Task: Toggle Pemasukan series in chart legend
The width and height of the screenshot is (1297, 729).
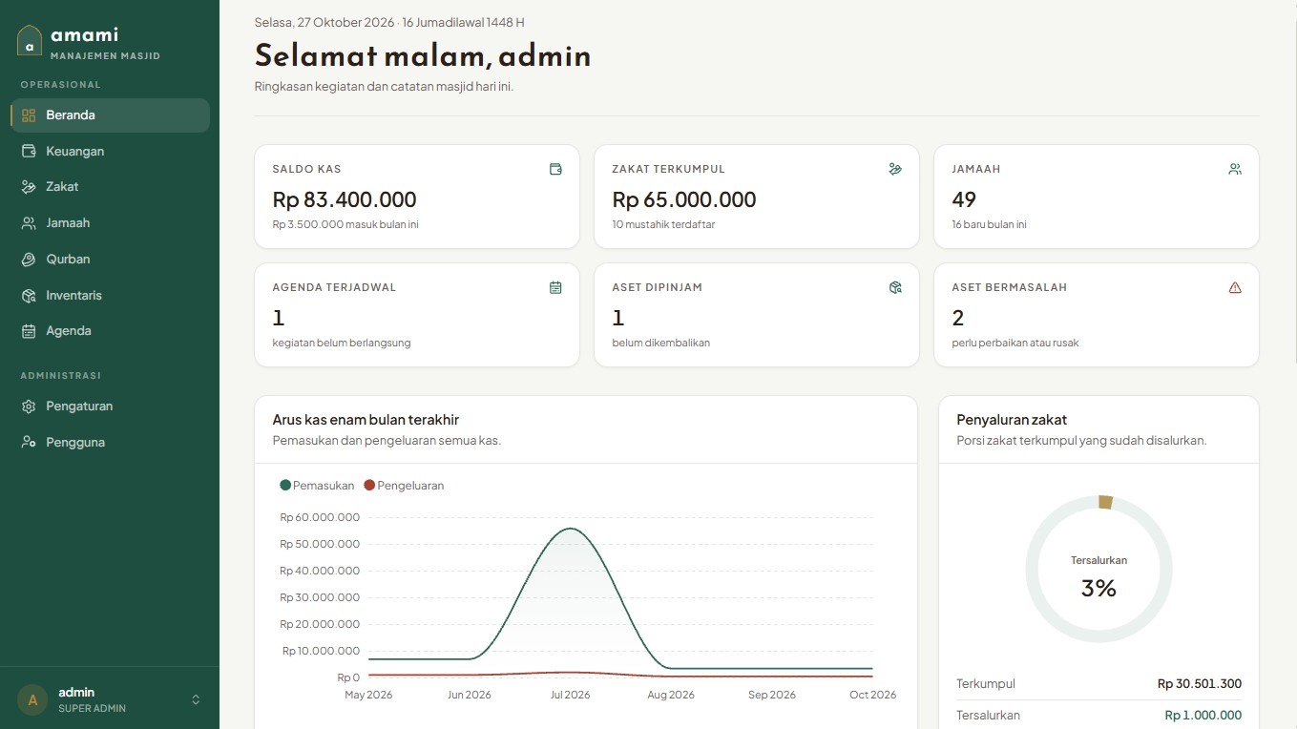Action: point(317,486)
